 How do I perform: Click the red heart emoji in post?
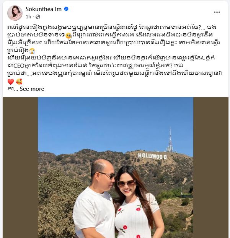pos(11,82)
